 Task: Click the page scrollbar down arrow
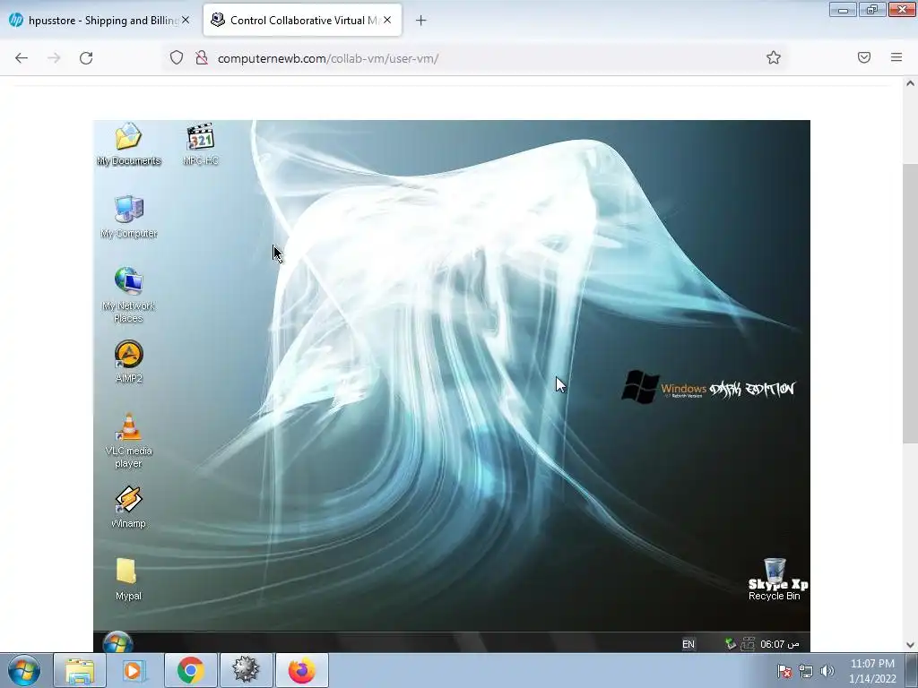(x=911, y=645)
